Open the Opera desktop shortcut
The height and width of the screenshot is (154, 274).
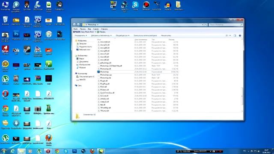5,95
